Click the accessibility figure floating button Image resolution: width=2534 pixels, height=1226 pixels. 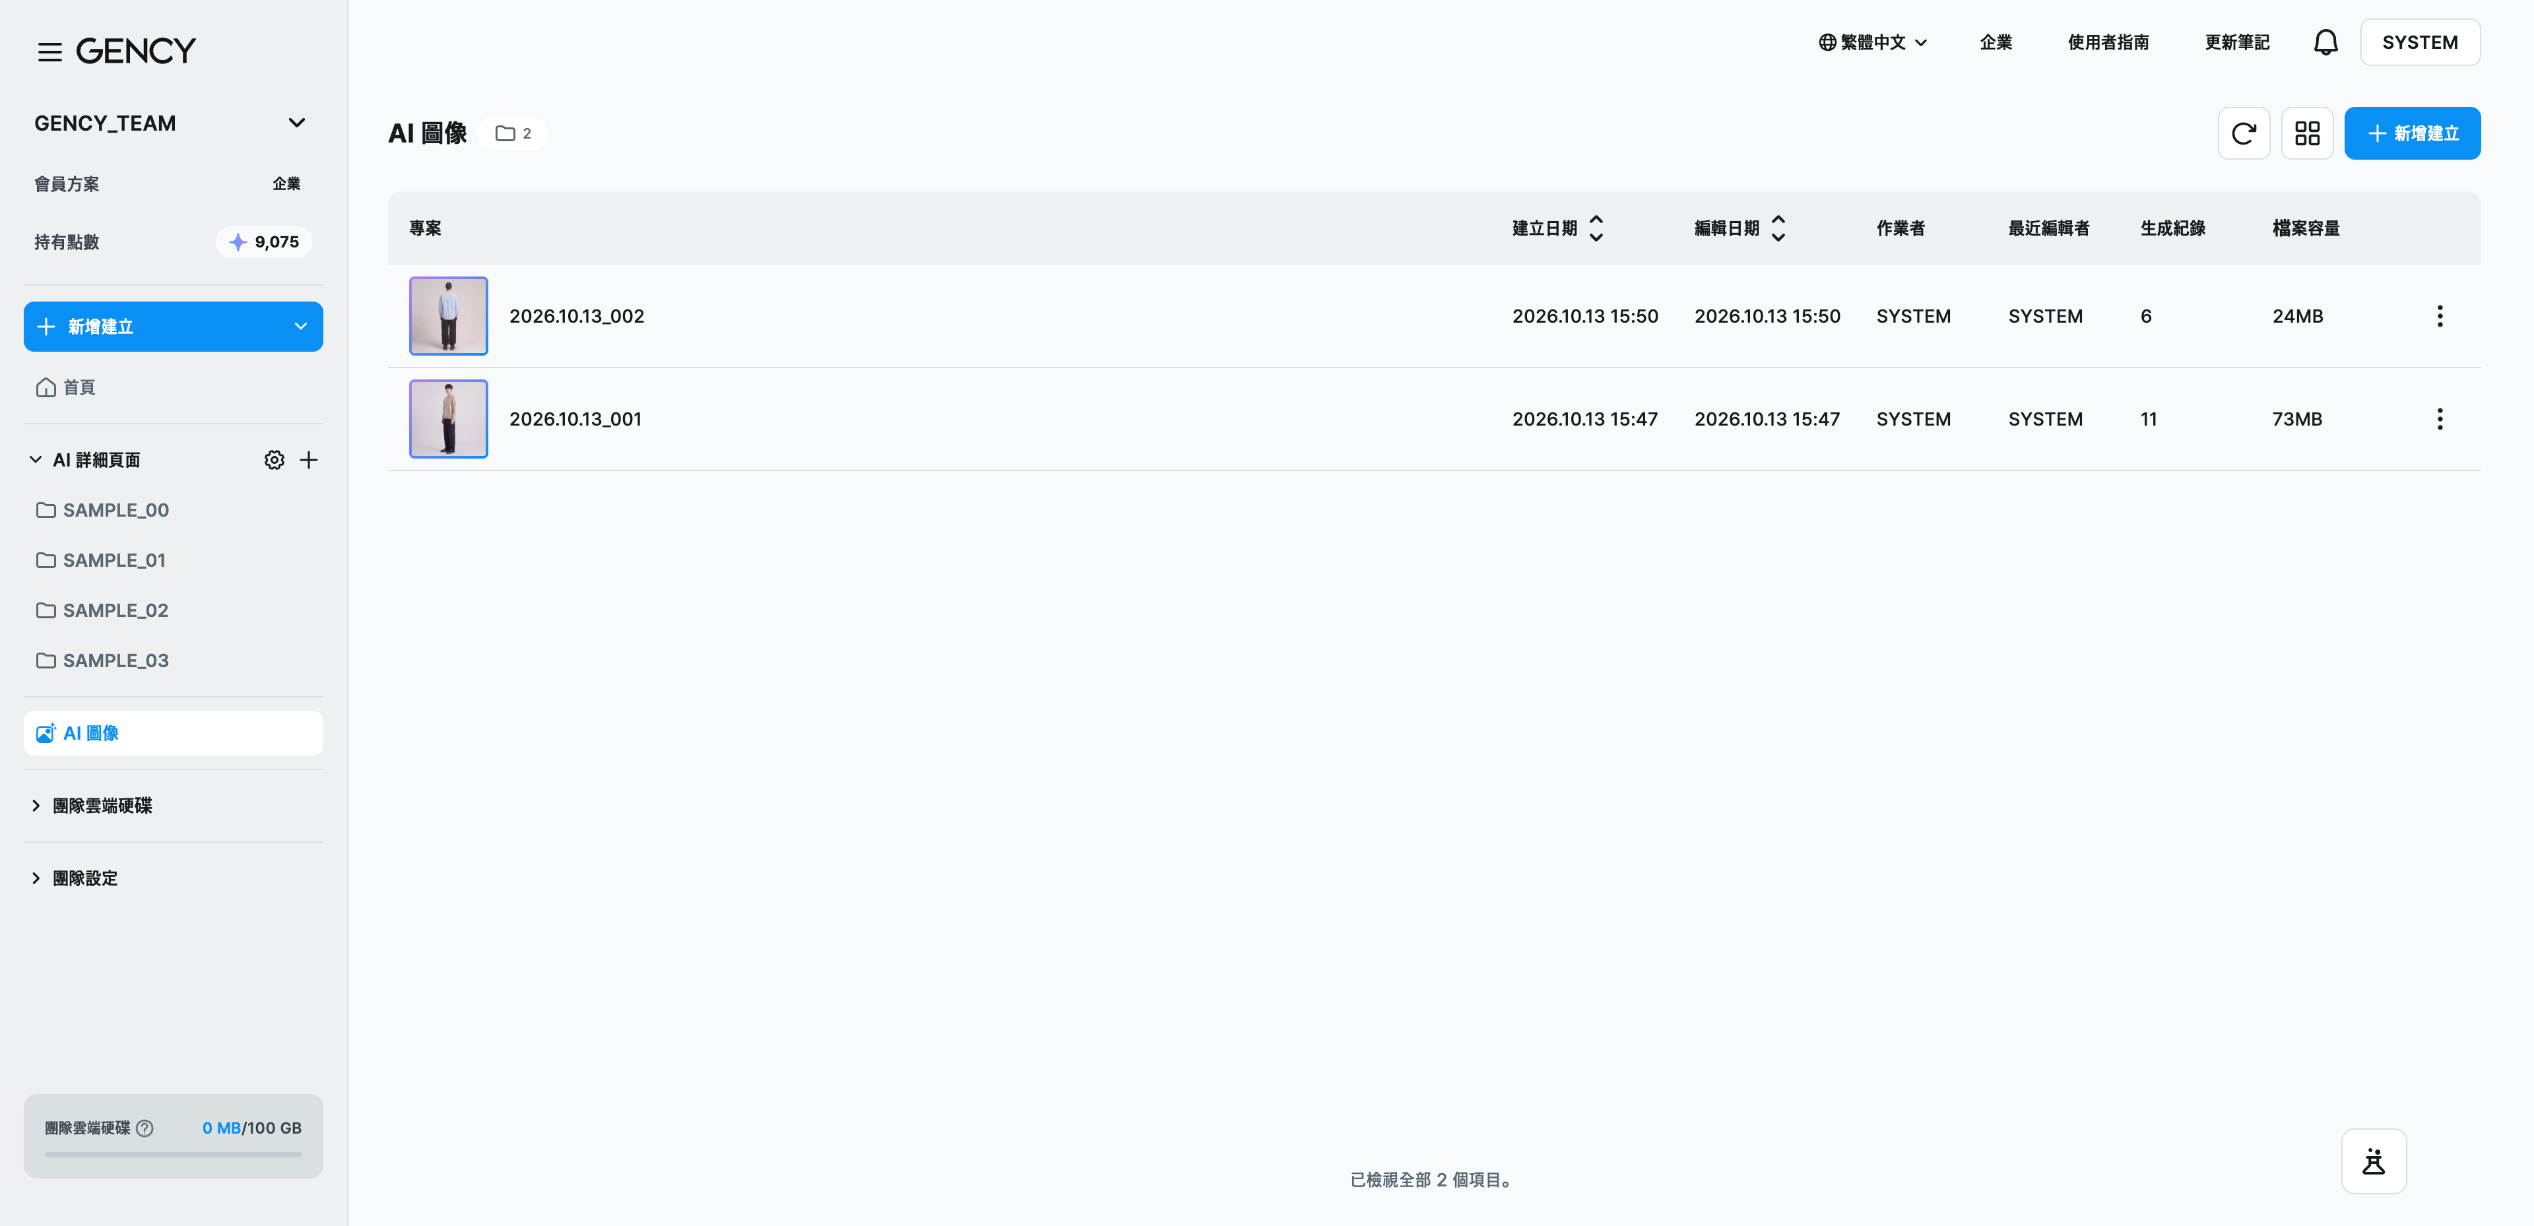[x=2374, y=1161]
